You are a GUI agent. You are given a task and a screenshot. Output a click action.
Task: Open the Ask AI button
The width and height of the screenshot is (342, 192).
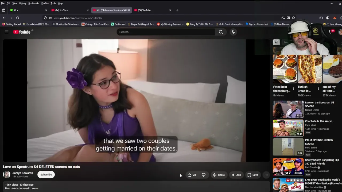pos(236,175)
